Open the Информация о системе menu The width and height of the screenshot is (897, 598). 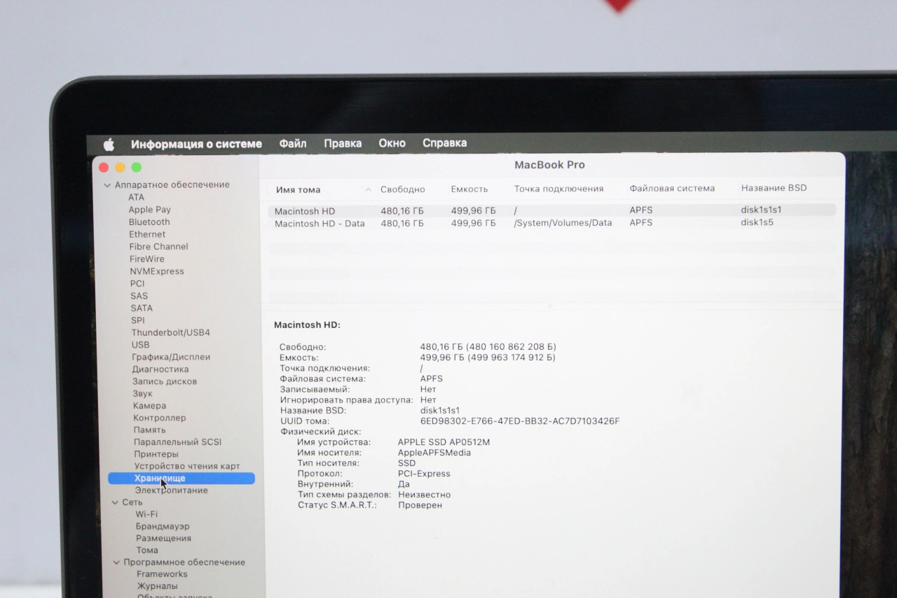196,144
